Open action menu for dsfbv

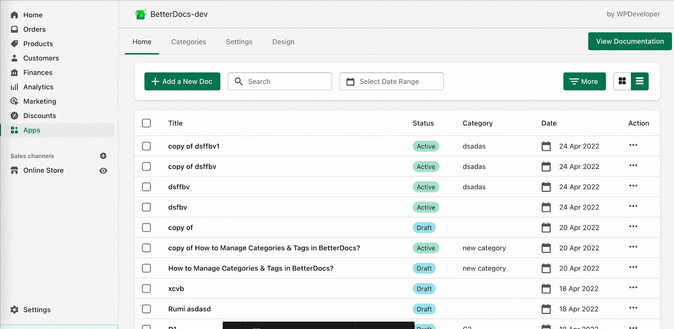click(x=633, y=206)
